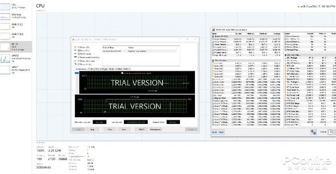
Task: Click the Current column header in HWiNFO left pane
Action: pyautogui.click(x=238, y=34)
